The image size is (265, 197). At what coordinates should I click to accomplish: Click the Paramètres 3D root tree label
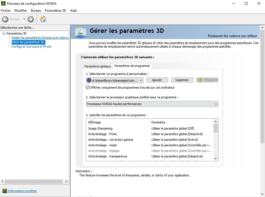(17, 33)
